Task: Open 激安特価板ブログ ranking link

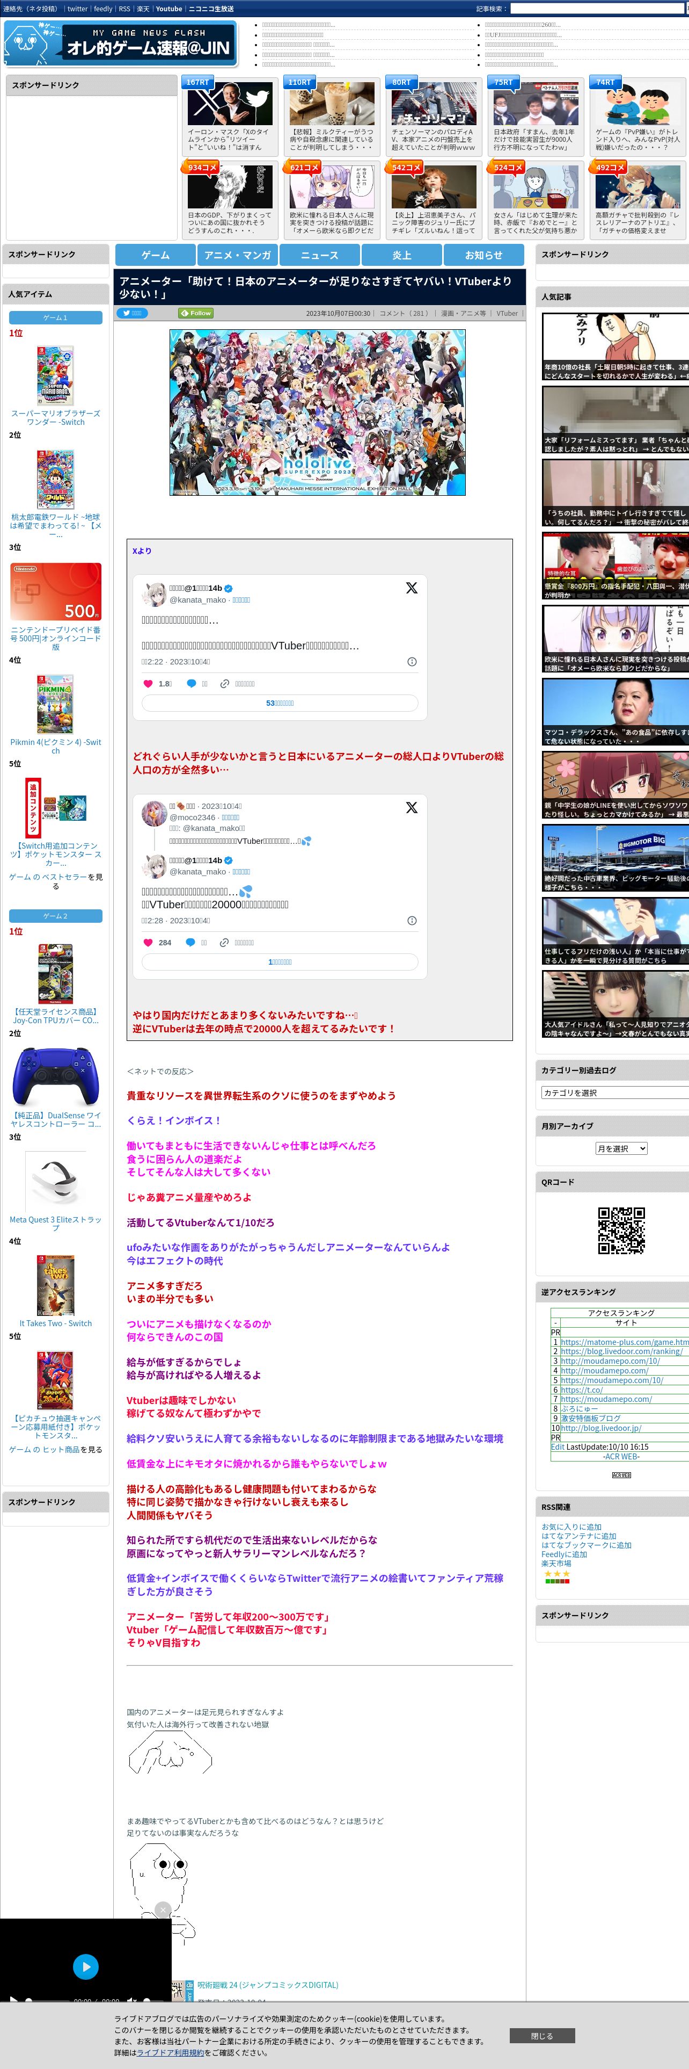Action: pos(590,1417)
